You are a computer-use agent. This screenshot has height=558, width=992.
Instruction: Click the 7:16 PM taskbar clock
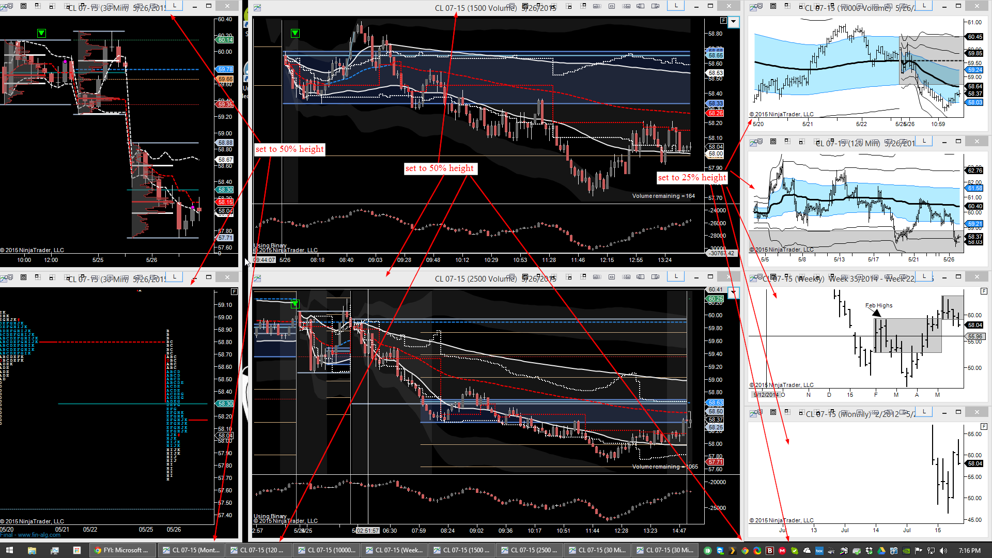pyautogui.click(x=969, y=550)
